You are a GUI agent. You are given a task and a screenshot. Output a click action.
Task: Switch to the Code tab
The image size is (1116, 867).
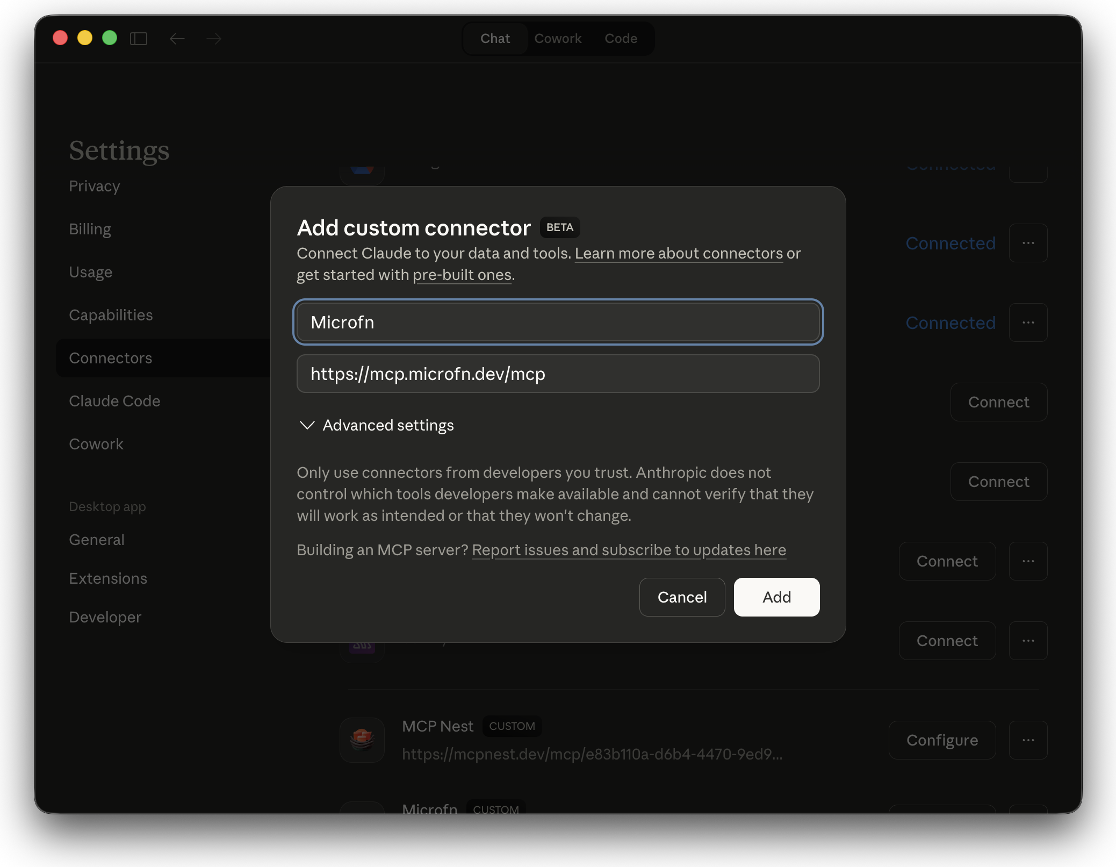pos(621,39)
